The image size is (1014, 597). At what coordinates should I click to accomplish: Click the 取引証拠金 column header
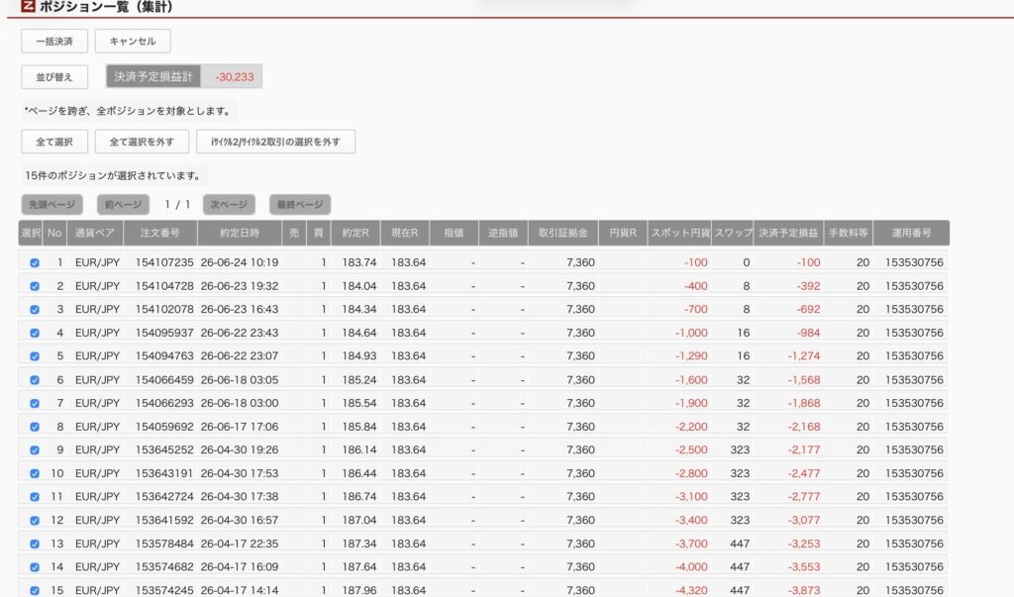click(563, 233)
